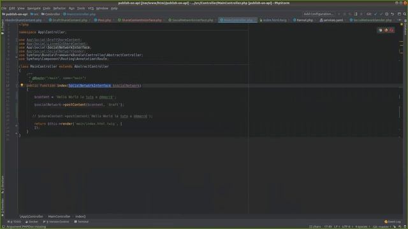Change LF line separator in status bar
Viewport: 408px width, 229px height.
(x=337, y=226)
